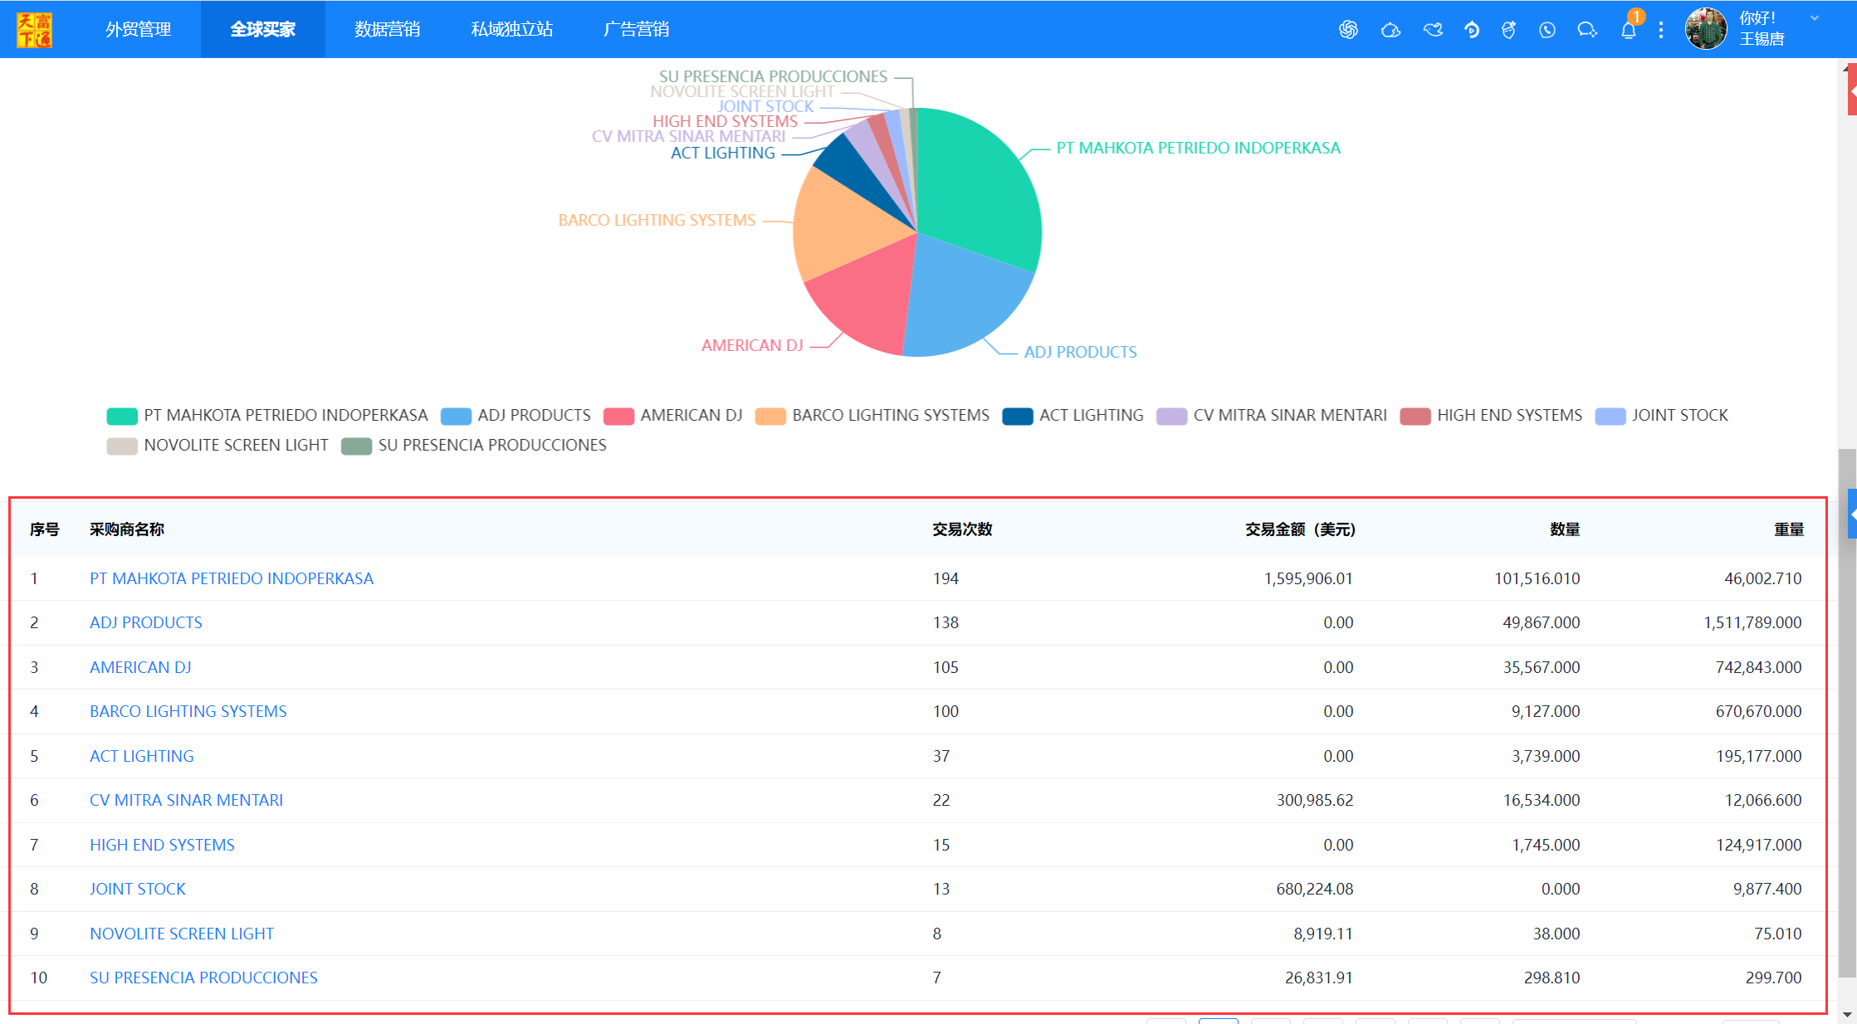Click the 重量 column header
Image resolution: width=1857 pixels, height=1024 pixels.
(1789, 529)
